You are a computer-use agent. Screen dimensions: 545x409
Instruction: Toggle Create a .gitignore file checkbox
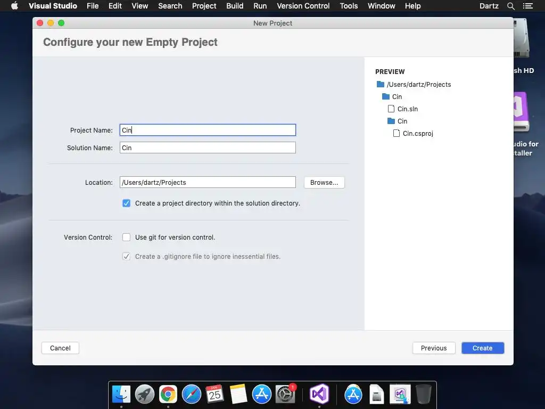point(126,256)
